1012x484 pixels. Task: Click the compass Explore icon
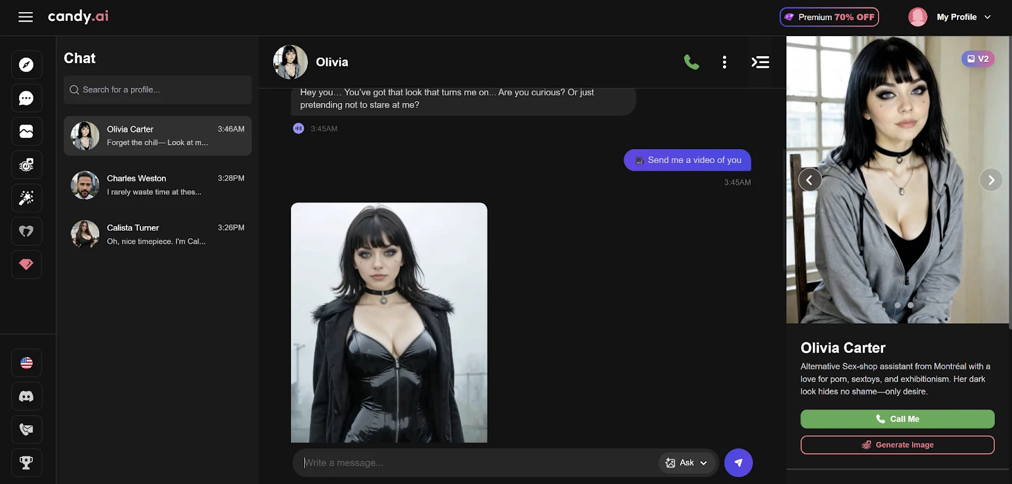27,65
